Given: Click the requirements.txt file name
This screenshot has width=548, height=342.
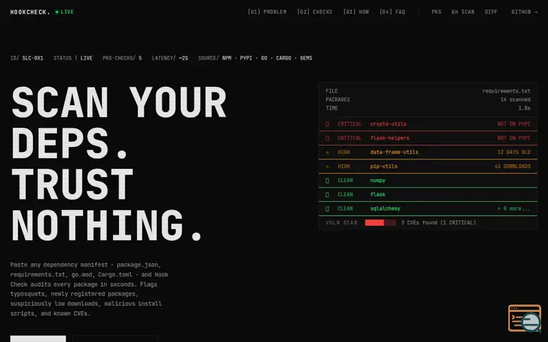Looking at the screenshot, I should pos(506,91).
